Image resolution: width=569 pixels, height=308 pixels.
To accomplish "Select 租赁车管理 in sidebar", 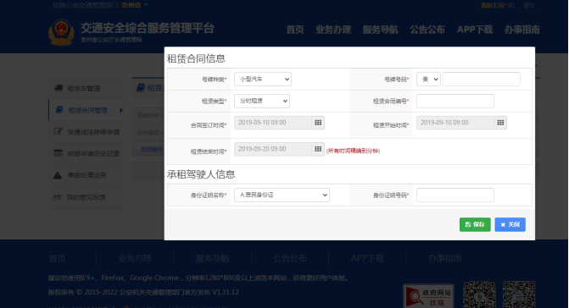I will (x=86, y=88).
